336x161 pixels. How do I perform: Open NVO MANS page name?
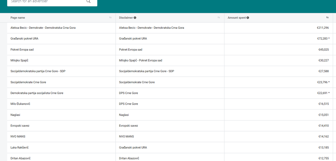[x=18, y=137]
